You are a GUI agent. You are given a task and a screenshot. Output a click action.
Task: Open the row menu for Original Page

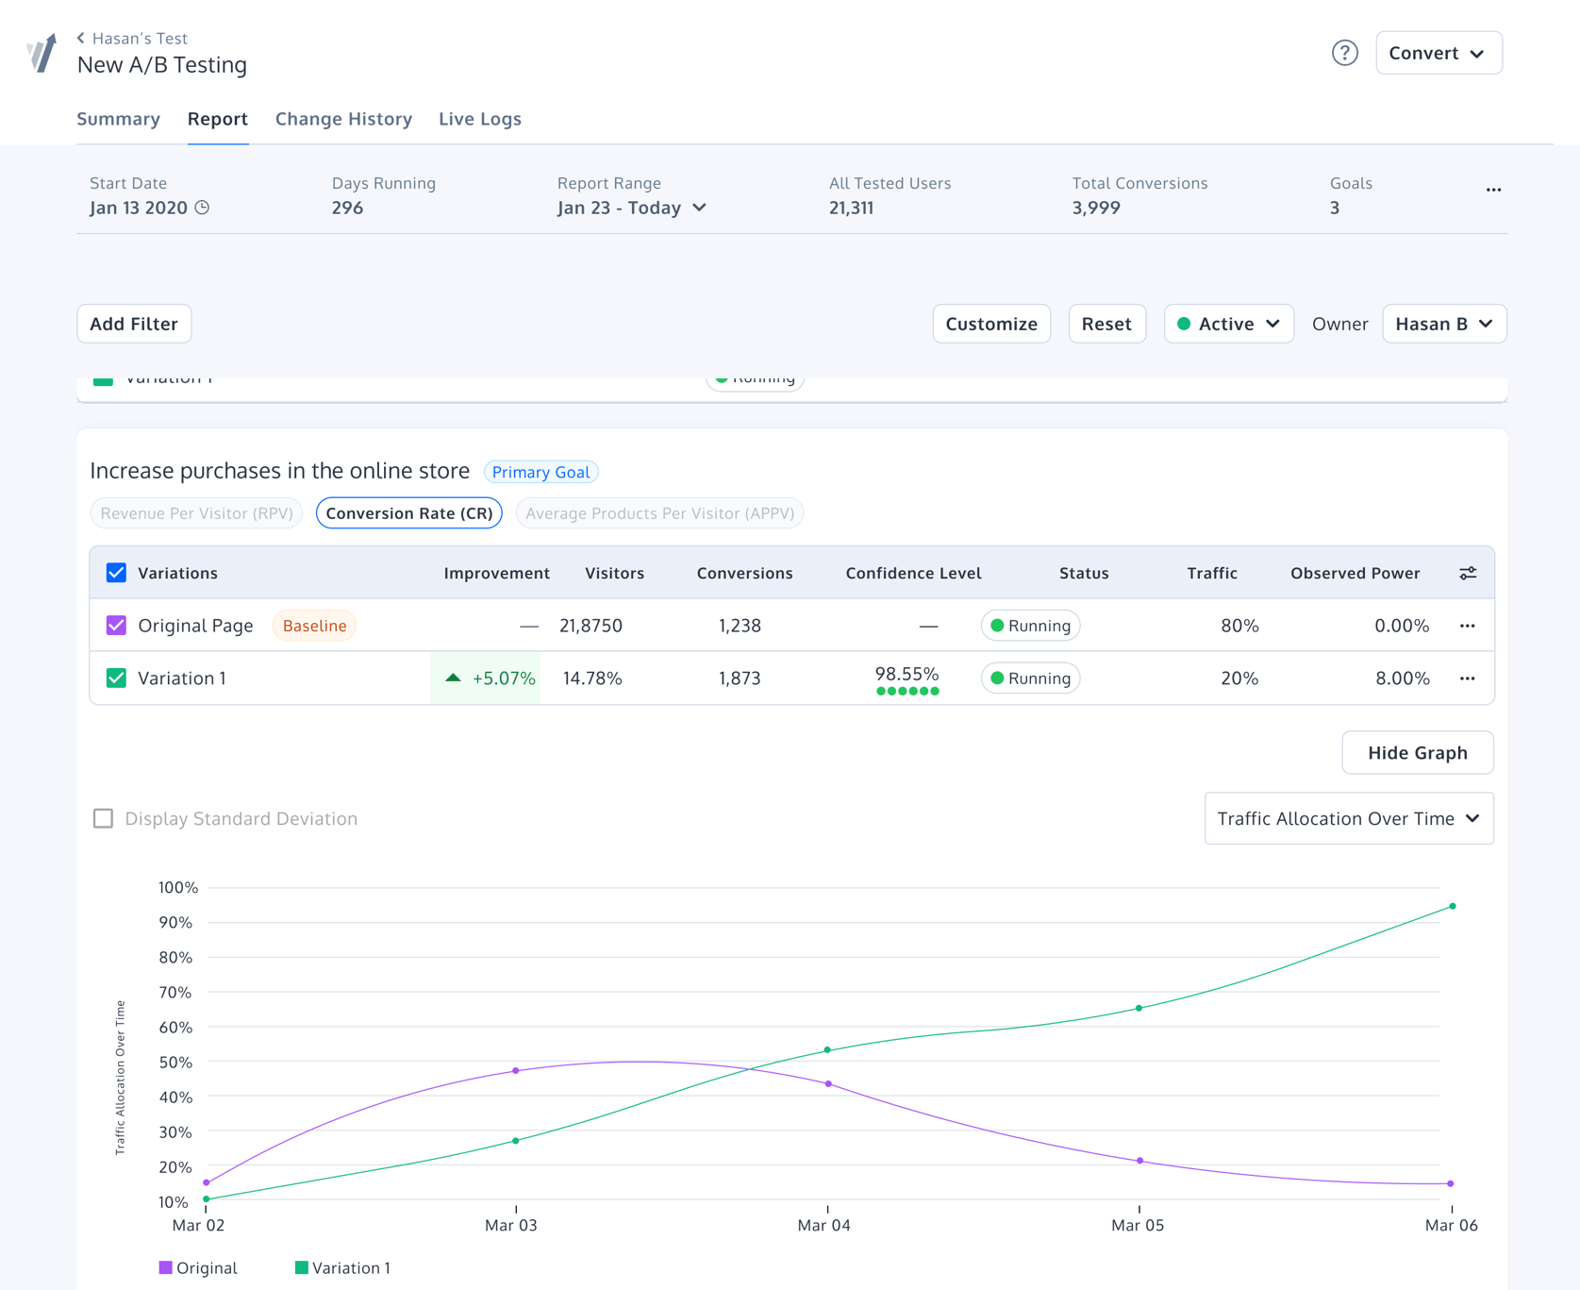coord(1467,625)
